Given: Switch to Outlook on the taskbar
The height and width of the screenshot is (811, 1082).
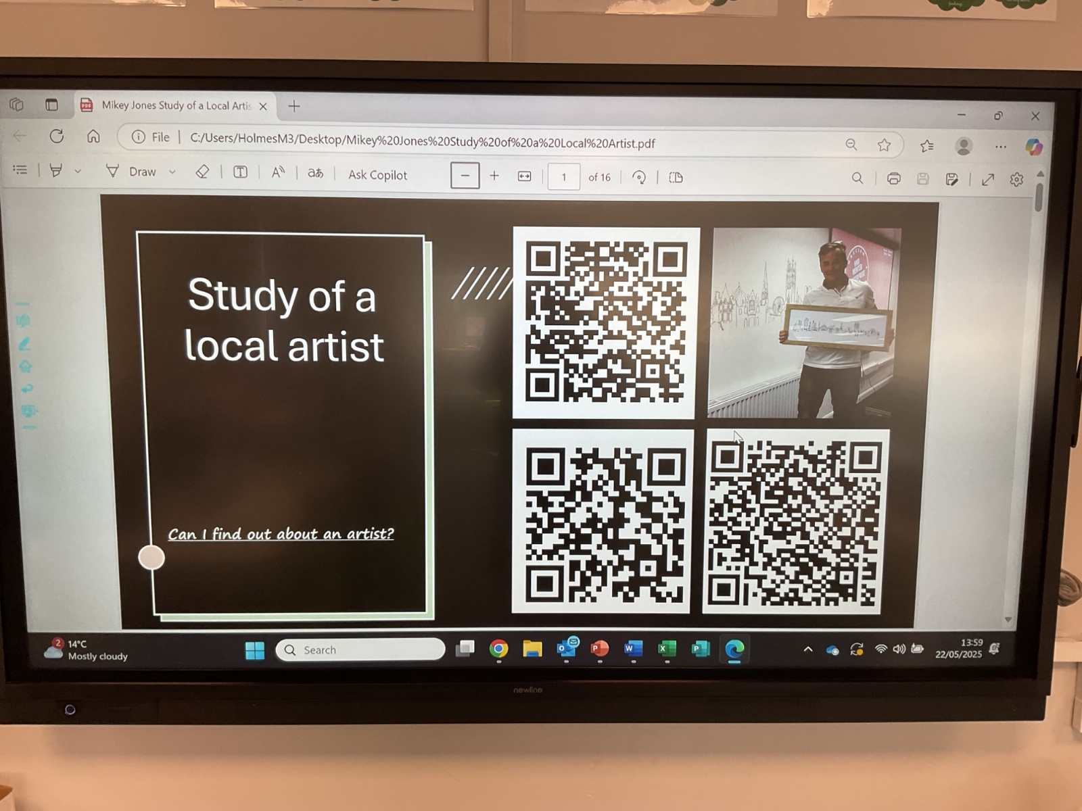Looking at the screenshot, I should click(x=567, y=647).
